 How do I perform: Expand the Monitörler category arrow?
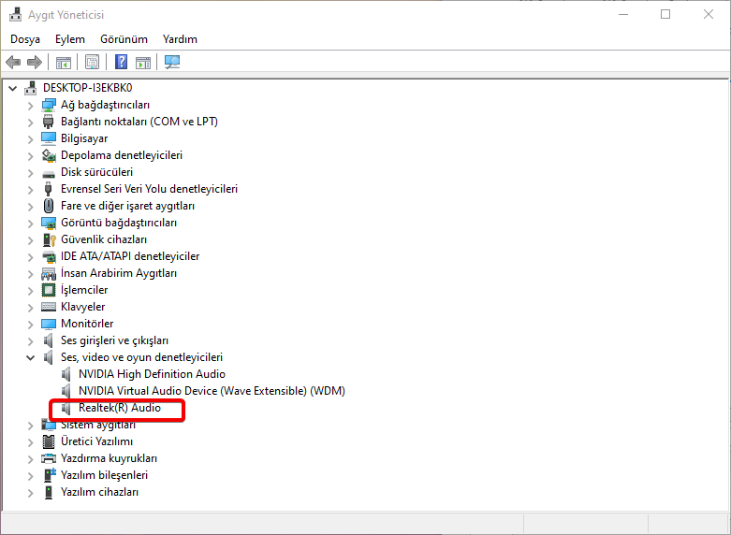(30, 325)
